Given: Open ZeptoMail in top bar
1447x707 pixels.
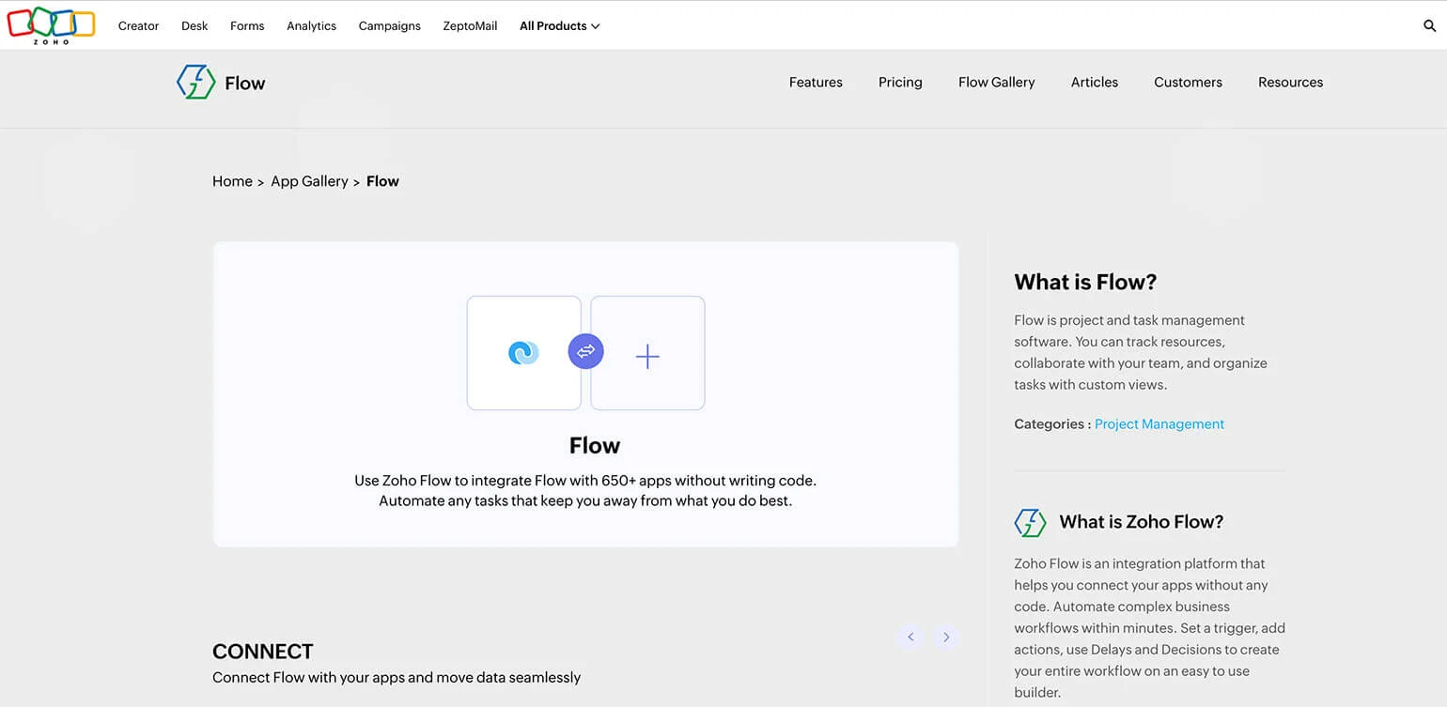Looking at the screenshot, I should pos(470,26).
